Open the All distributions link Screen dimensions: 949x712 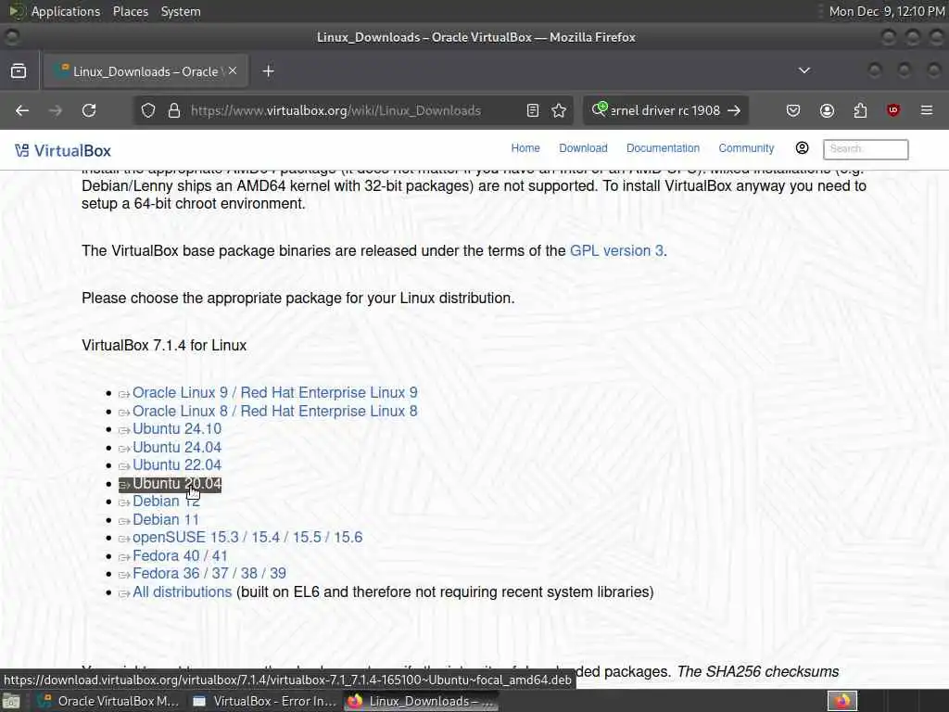point(182,592)
